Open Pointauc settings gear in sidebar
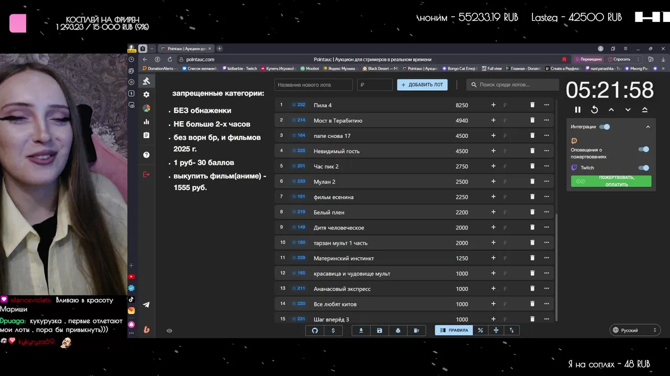 [147, 95]
